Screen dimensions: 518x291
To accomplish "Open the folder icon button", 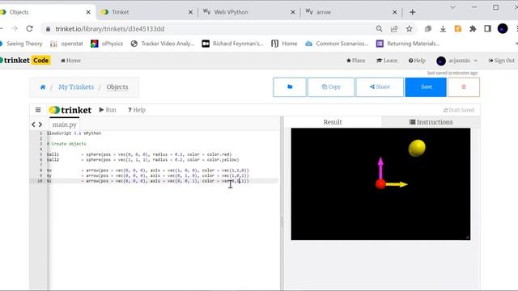I will coord(290,87).
